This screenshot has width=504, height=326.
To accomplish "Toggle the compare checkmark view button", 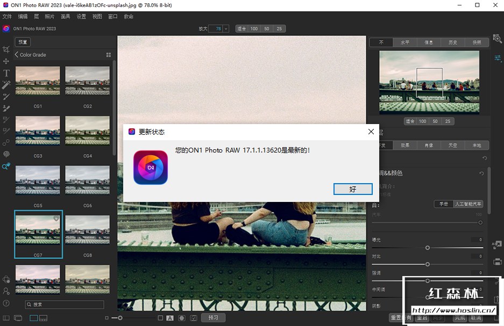I will (194, 318).
